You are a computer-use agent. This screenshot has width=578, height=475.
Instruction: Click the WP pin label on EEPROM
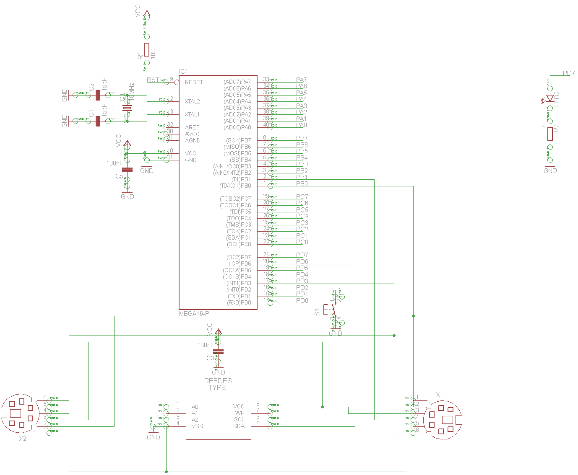pos(240,413)
